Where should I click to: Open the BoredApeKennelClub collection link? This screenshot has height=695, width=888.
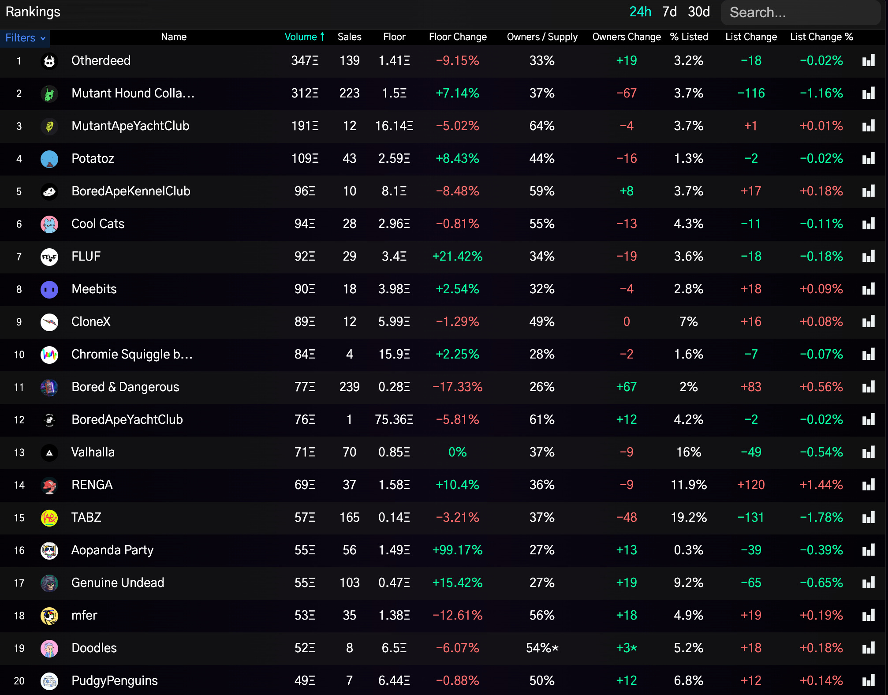point(131,191)
